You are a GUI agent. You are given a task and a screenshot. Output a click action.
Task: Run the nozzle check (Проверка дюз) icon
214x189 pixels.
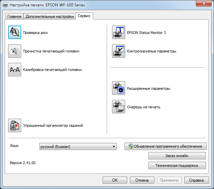[14, 32]
